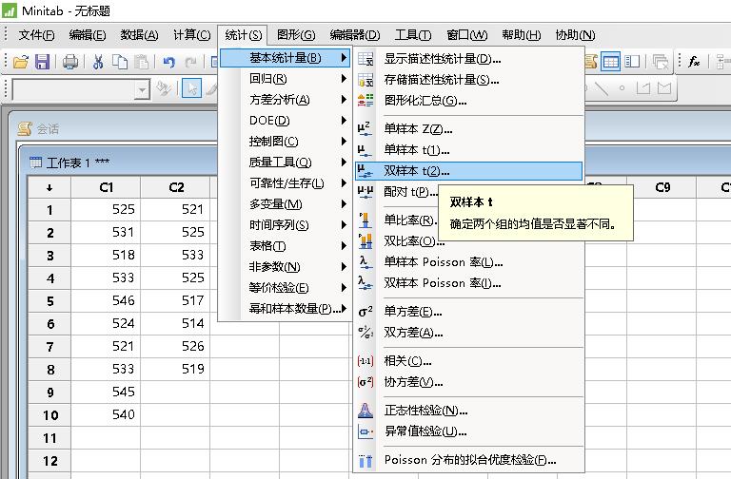731x479 pixels.
Task: Click the σ² icon for 单方差
Action: pos(365,311)
